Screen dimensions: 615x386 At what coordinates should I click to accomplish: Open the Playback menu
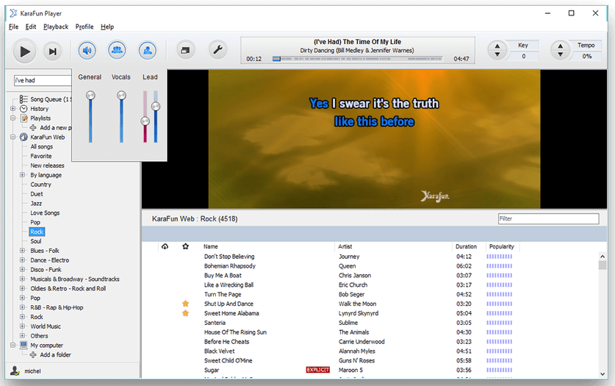click(56, 26)
